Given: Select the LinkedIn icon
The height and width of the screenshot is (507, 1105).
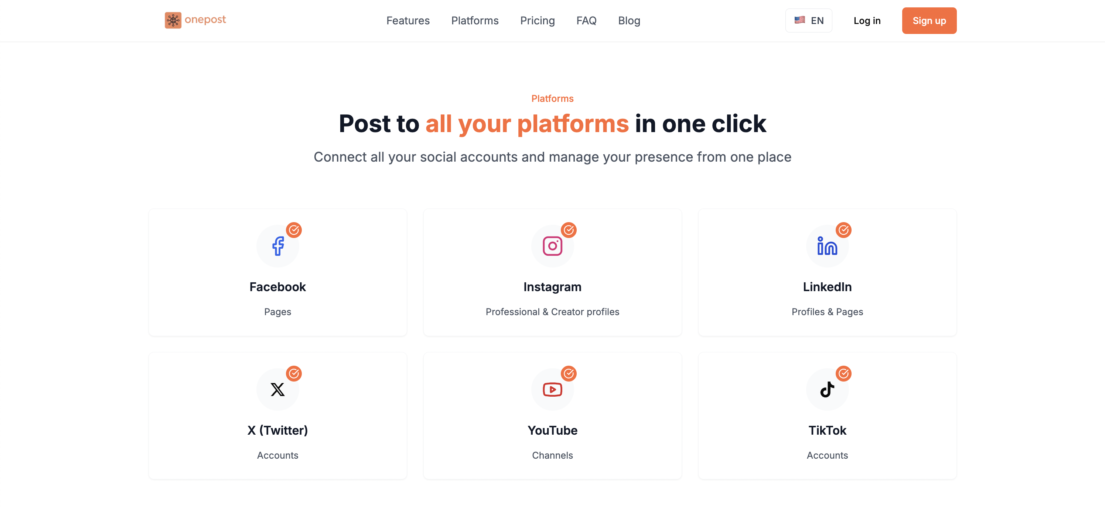Looking at the screenshot, I should click(827, 245).
